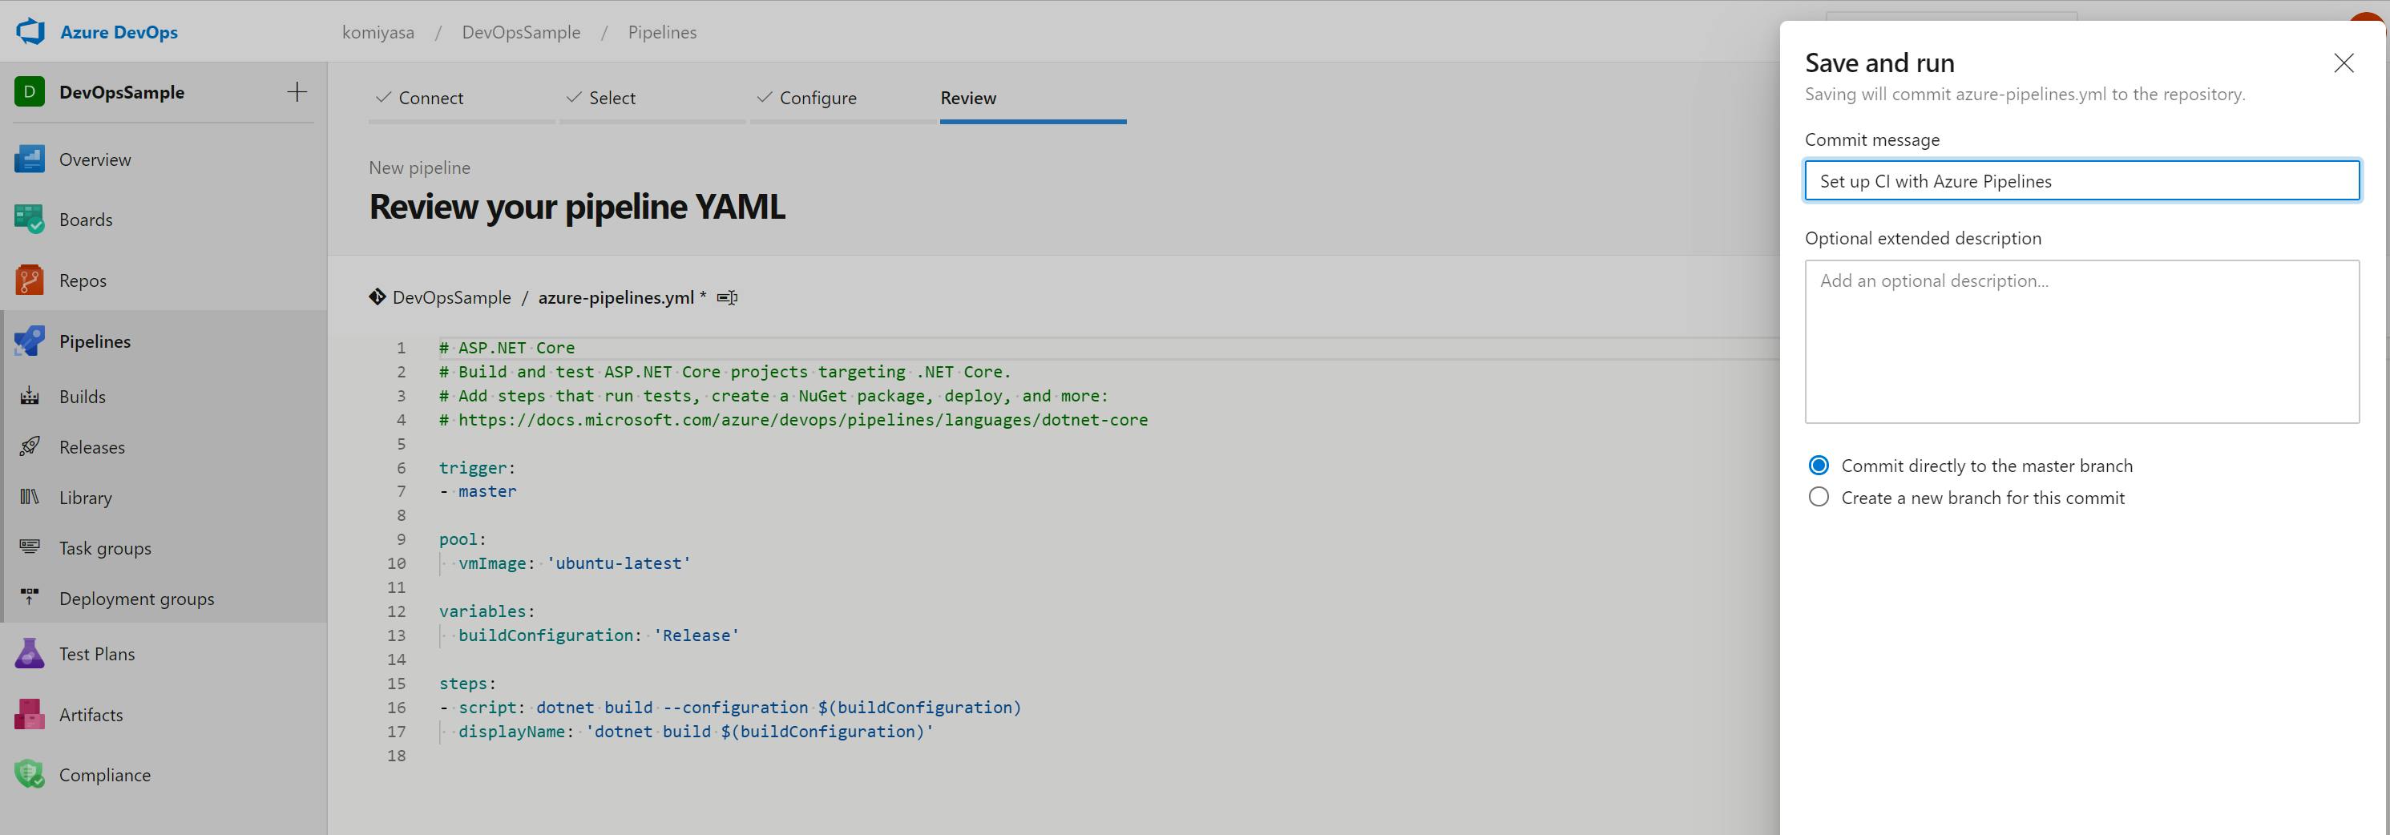Click the Builds icon in sidebar
This screenshot has width=2390, height=835.
point(30,396)
